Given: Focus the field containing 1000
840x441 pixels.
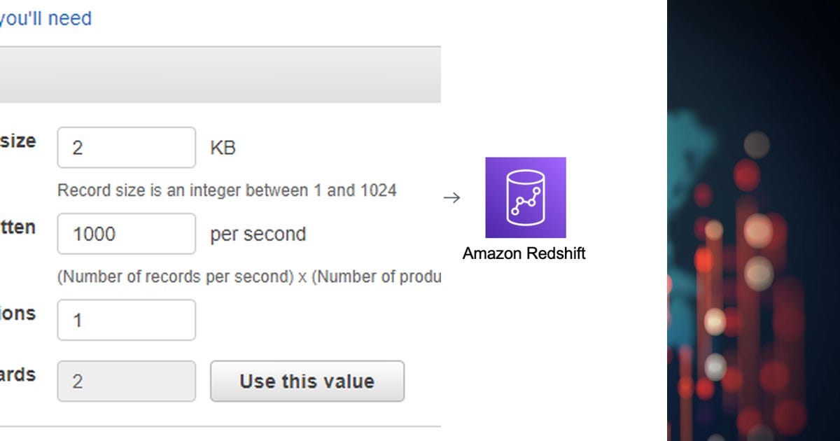Looking at the screenshot, I should coord(127,234).
